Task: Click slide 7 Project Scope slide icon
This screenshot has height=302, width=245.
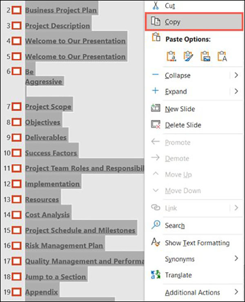Action: (x=17, y=107)
